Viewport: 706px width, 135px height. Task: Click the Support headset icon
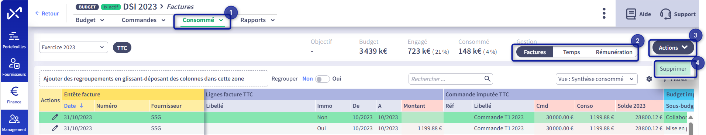[x=665, y=14]
